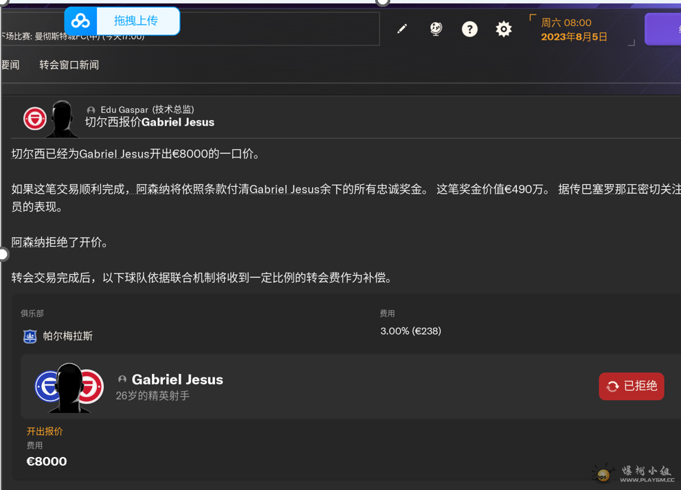Click the red 已拒绝 button
This screenshot has height=490, width=681.
coord(632,386)
